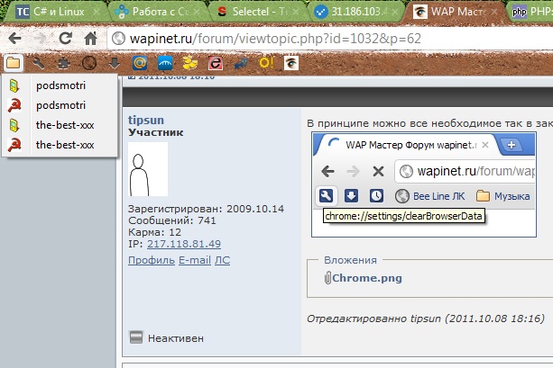
Task: Open the yellow folder bookmark in bookmarks bar
Action: [14, 63]
